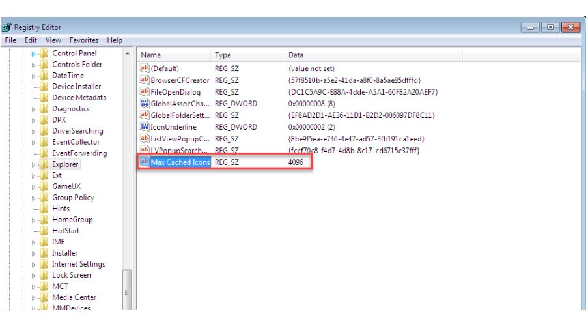
Task: Select the IME key
Action: pos(58,242)
